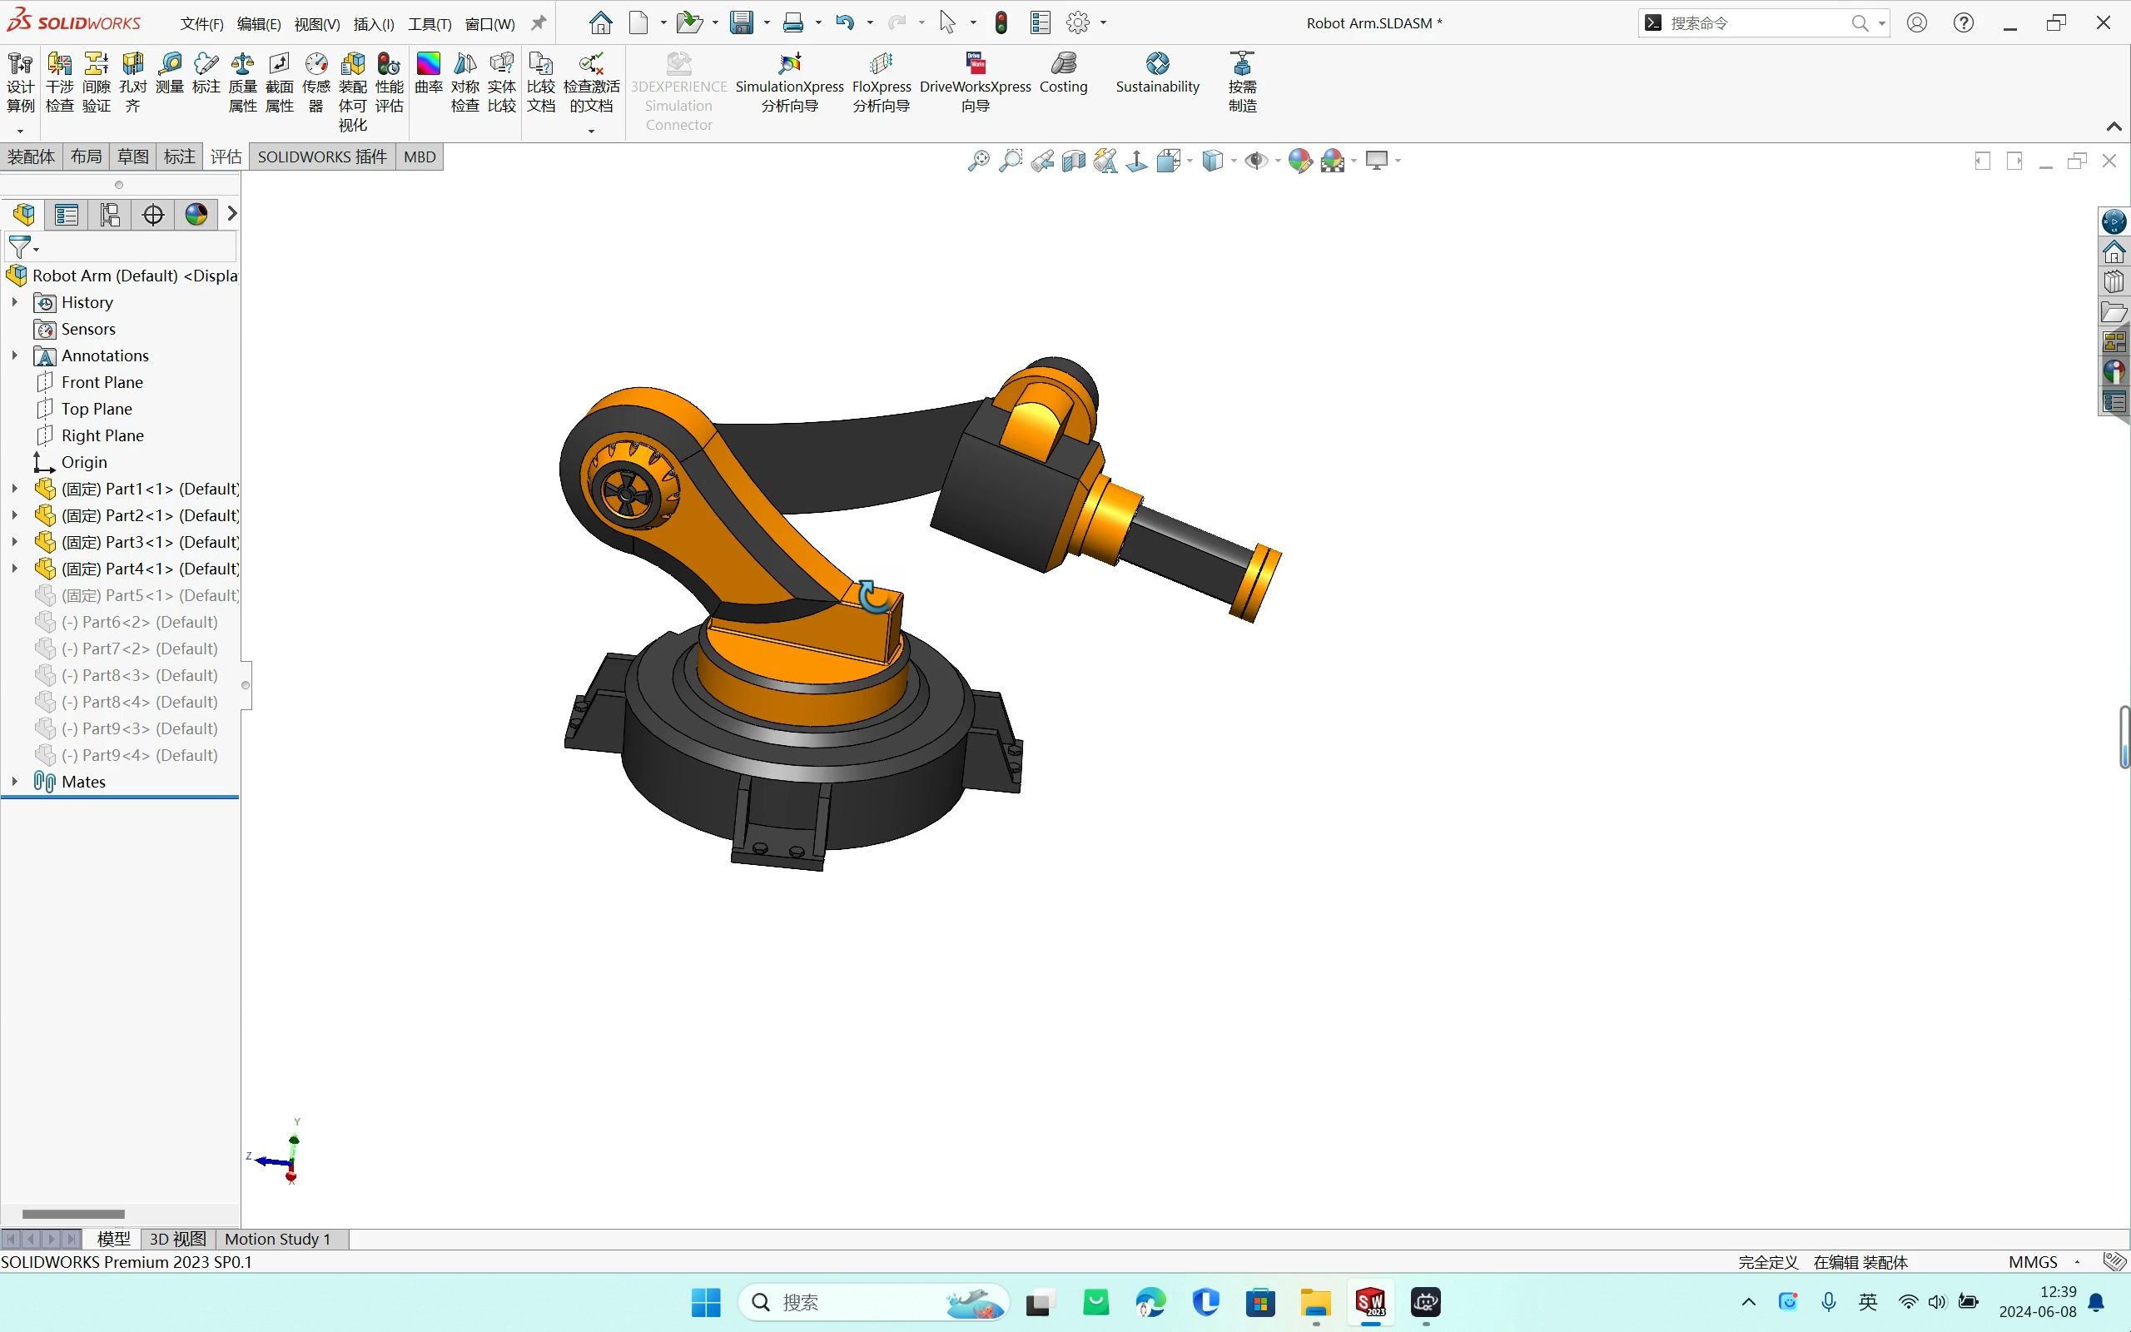Click the Save icon in top toolbar
The width and height of the screenshot is (2131, 1332).
(x=742, y=23)
